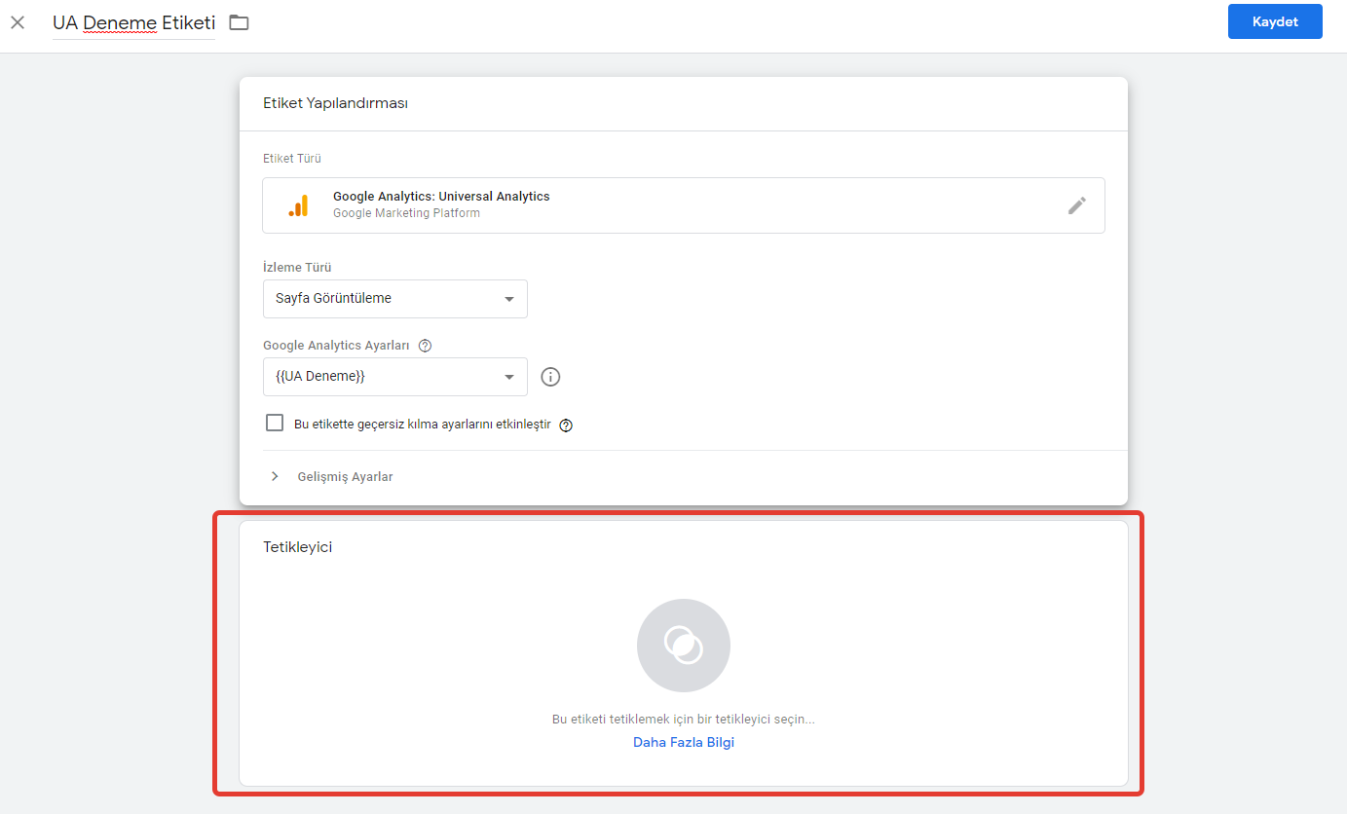Click the Google Analytics bar chart logo
This screenshot has width=1347, height=814.
point(298,205)
